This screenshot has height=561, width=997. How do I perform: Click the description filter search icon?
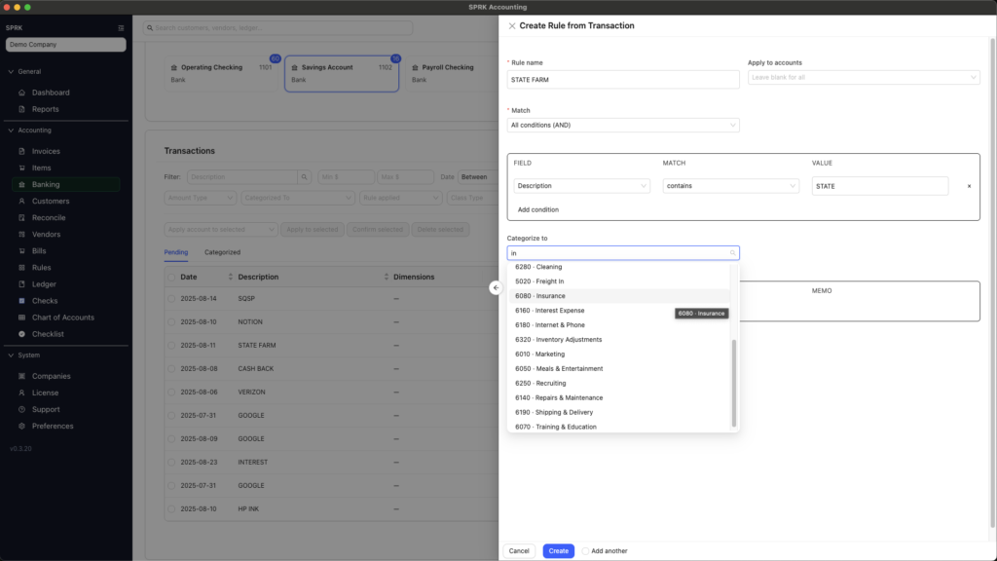point(304,177)
